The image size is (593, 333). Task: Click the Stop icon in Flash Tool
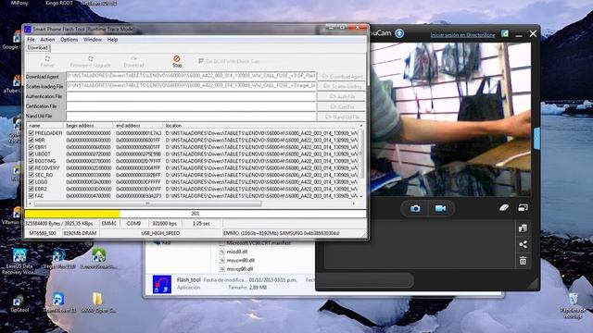[x=177, y=61]
